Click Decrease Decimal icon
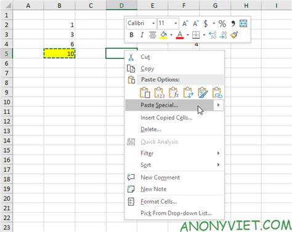The image size is (292, 232). click(223, 35)
